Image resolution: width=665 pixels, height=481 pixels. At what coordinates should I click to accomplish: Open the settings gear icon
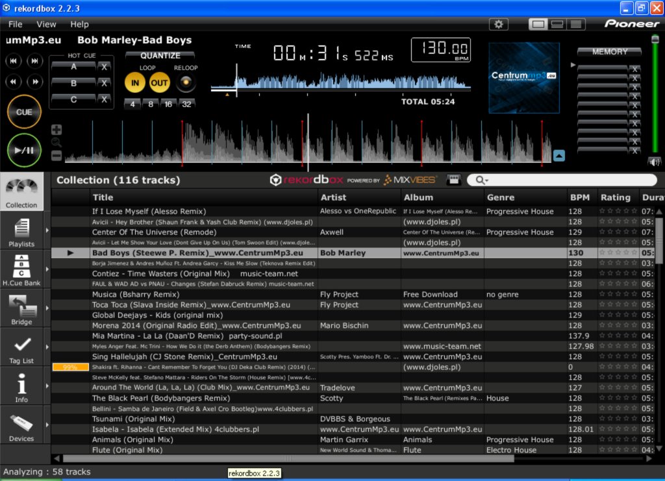498,24
